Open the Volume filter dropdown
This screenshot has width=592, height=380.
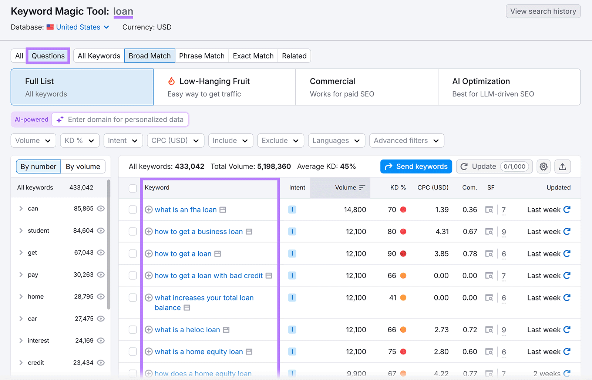coord(33,140)
